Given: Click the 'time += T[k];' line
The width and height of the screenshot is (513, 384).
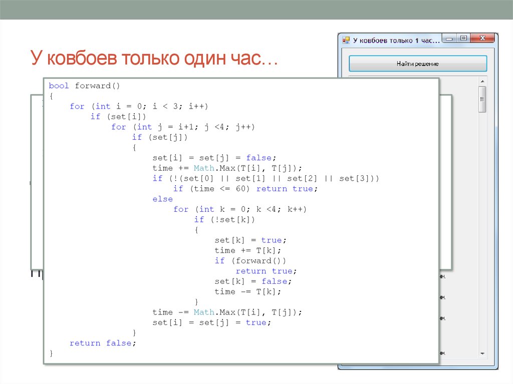Looking at the screenshot, I should click(x=247, y=250).
